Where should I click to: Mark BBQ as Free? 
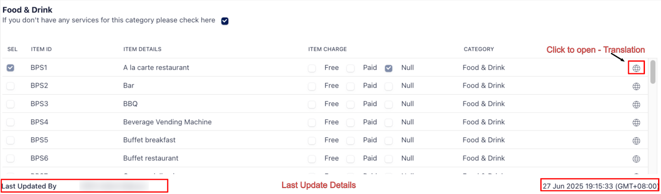point(312,104)
